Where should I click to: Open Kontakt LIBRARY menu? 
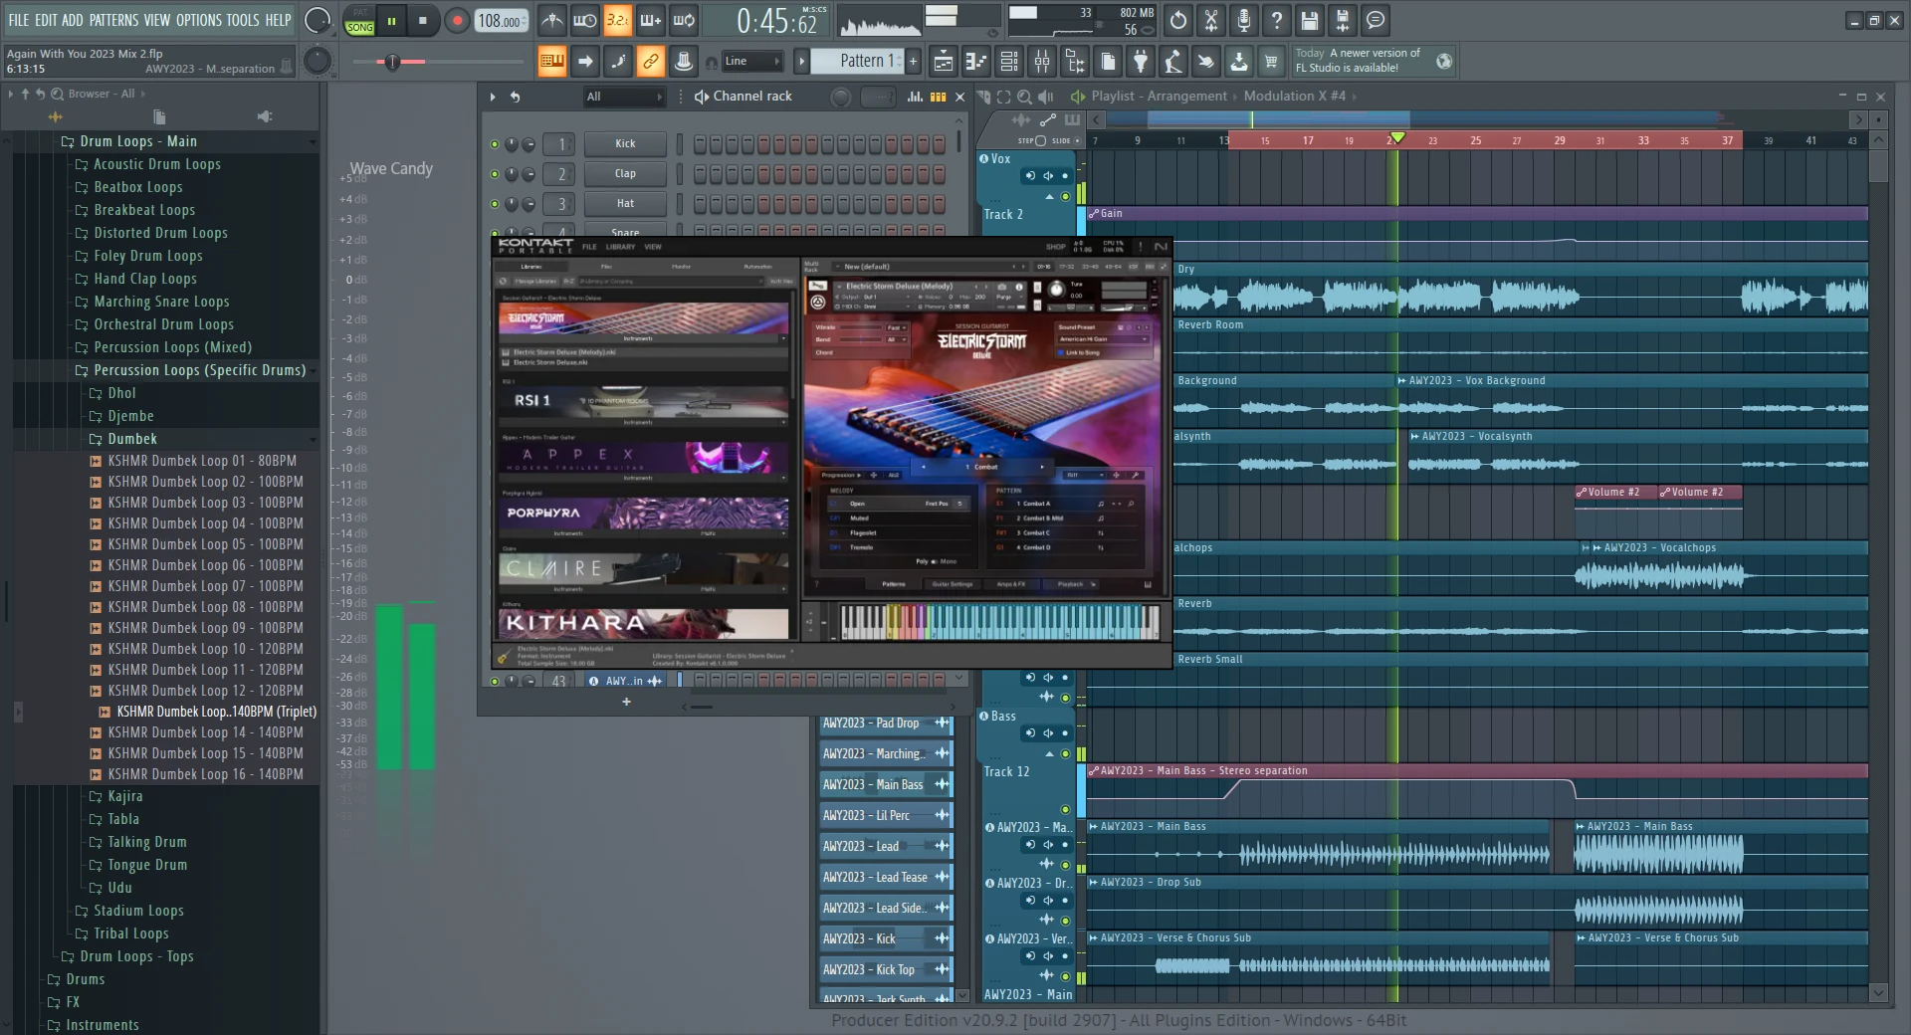(620, 247)
